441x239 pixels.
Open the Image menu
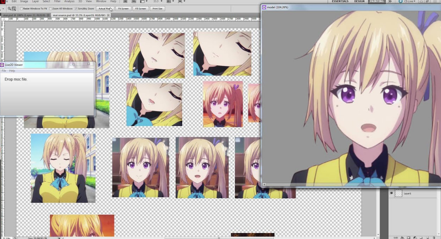(x=24, y=1)
